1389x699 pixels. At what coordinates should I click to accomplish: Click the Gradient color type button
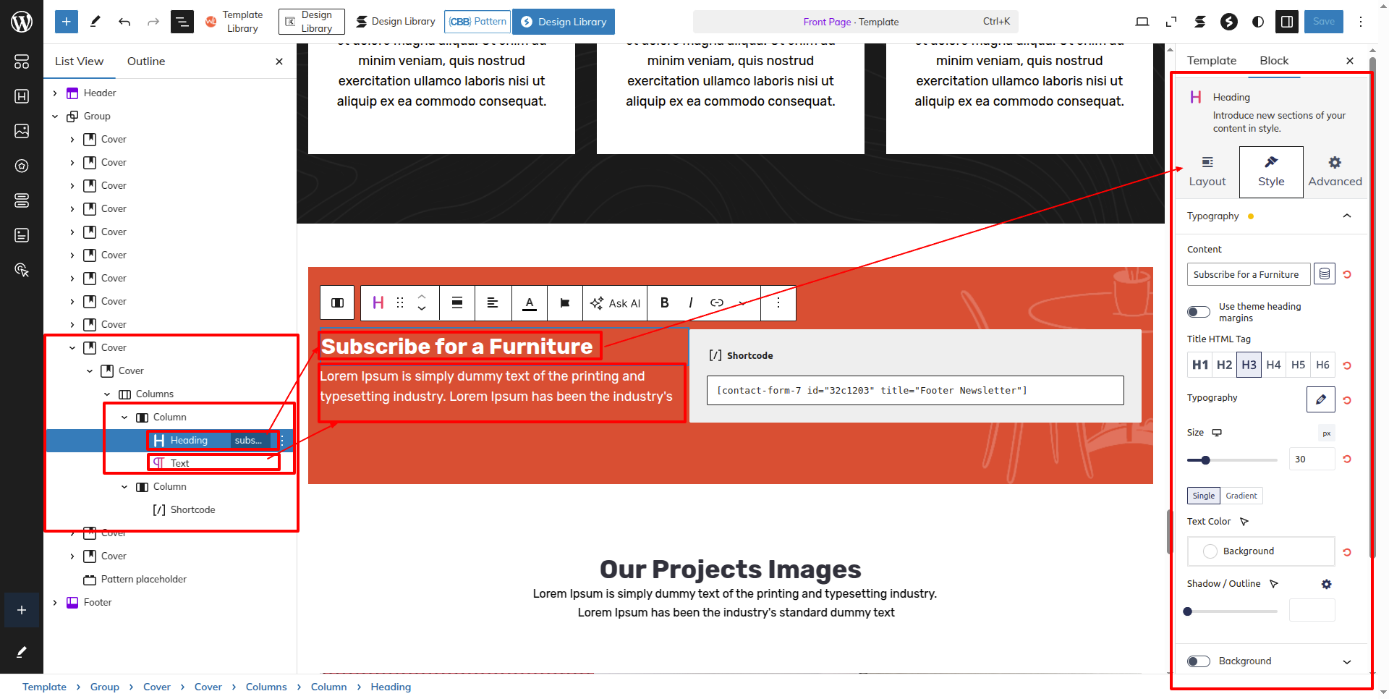[x=1241, y=496]
